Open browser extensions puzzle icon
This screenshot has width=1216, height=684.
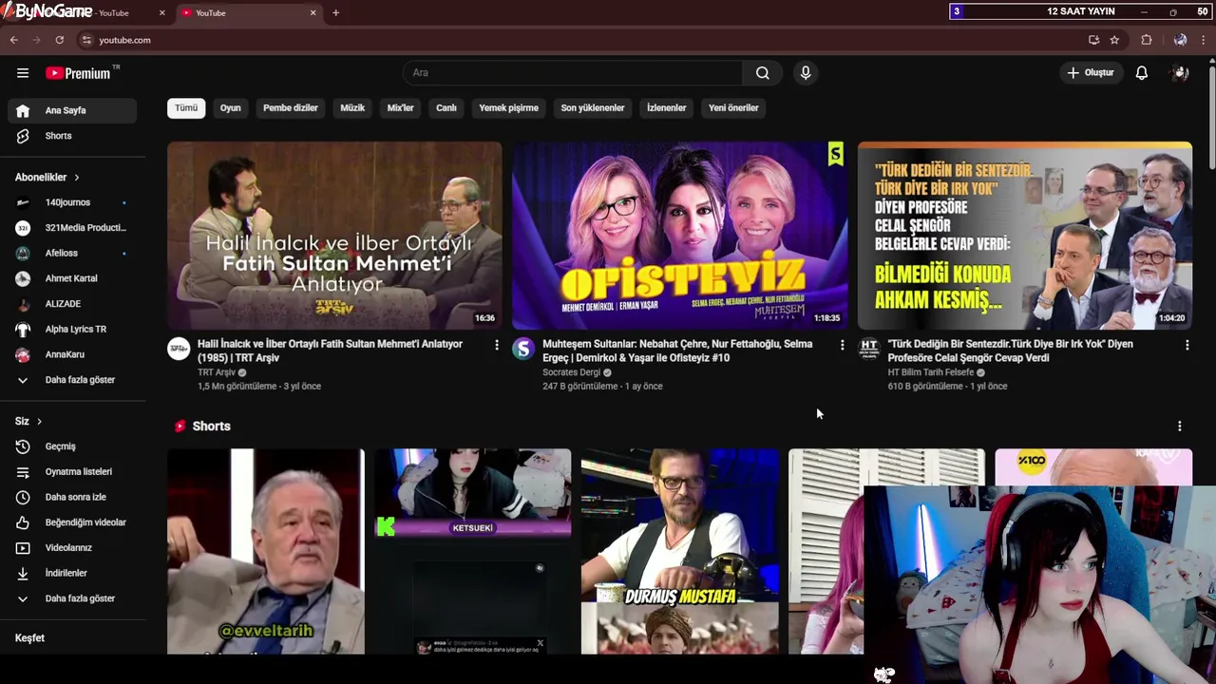[x=1147, y=40]
